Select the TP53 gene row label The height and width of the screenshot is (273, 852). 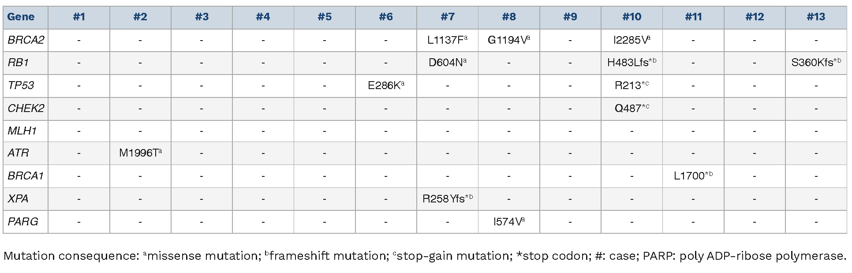(21, 86)
